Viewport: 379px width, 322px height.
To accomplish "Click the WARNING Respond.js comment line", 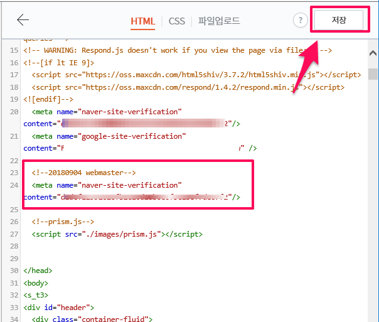I will (x=178, y=50).
